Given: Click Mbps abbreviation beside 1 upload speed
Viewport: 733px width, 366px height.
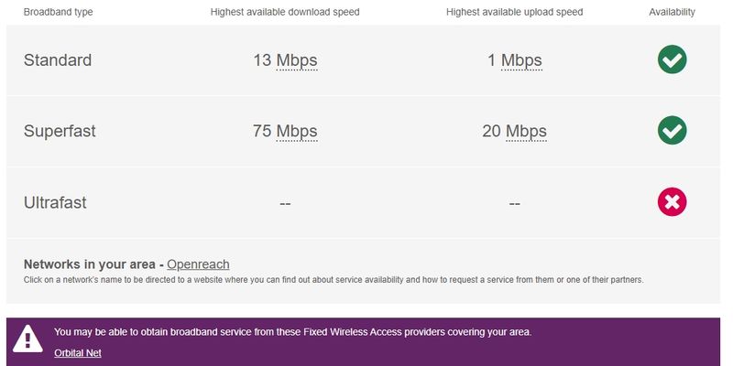Looking at the screenshot, I should pyautogui.click(x=521, y=60).
